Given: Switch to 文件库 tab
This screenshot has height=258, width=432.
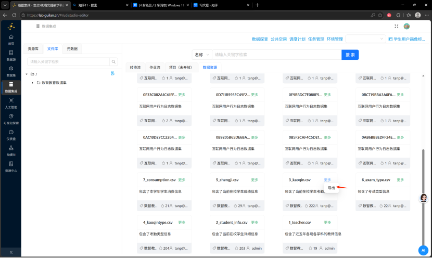Looking at the screenshot, I should tap(53, 49).
